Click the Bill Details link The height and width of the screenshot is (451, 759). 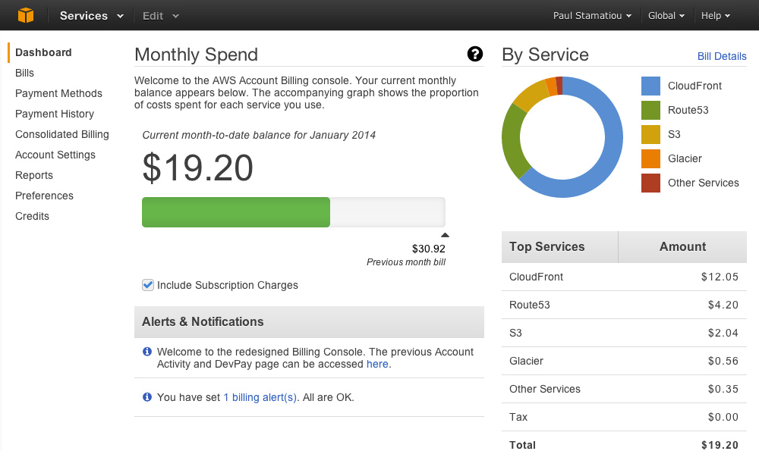[722, 56]
